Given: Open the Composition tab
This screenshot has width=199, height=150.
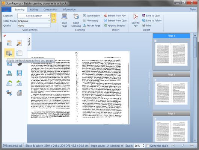Looking at the screenshot, I should click(50, 9).
